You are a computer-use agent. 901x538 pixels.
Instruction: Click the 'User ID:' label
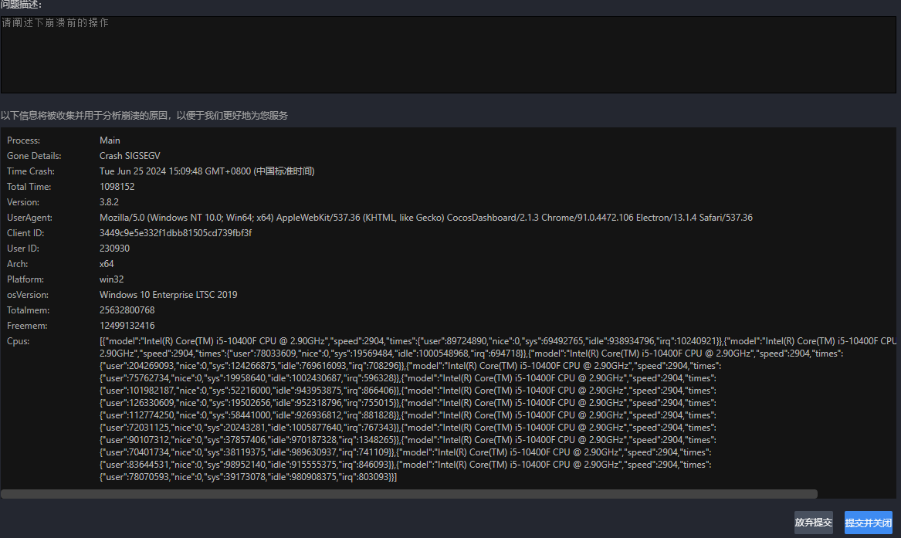[23, 249]
